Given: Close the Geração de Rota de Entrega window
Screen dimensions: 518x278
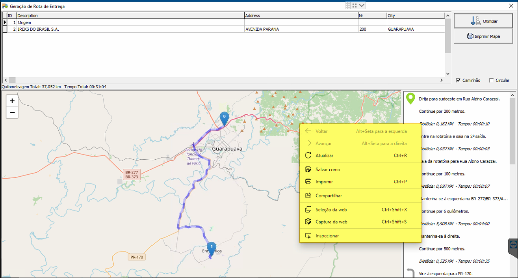Looking at the screenshot, I should [x=511, y=5].
